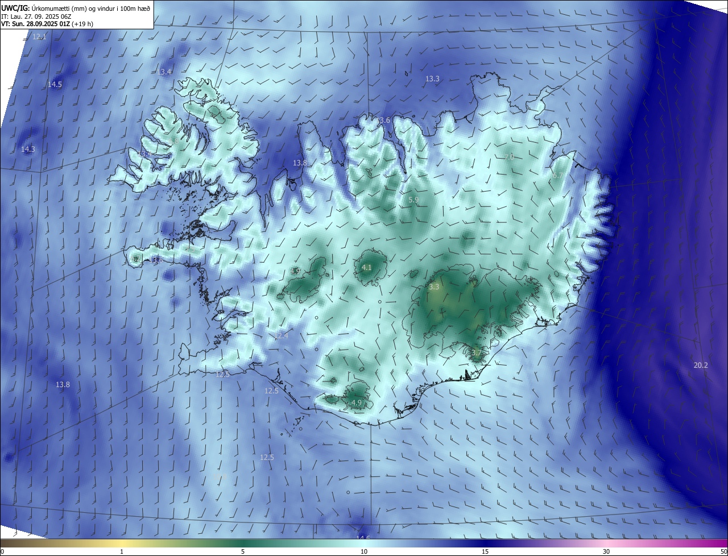728x556 pixels.
Task: Click the 6.7 value label
Action: [557, 176]
